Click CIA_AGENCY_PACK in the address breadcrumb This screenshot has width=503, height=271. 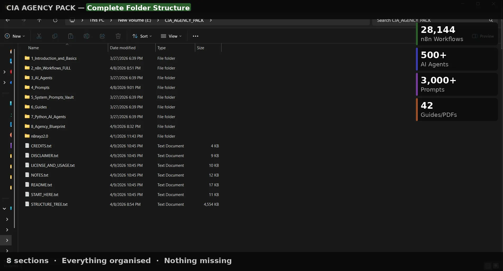point(184,20)
